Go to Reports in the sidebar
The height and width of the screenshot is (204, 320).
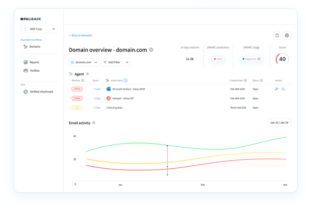34,62
